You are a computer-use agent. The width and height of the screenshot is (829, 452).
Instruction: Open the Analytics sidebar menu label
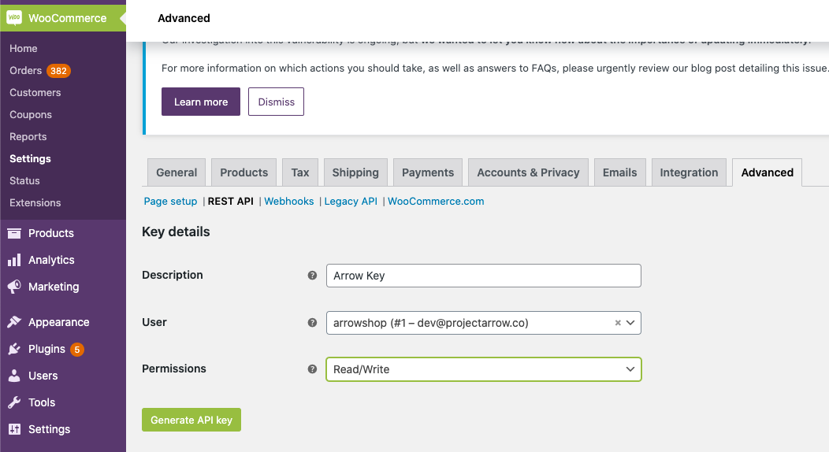51,260
